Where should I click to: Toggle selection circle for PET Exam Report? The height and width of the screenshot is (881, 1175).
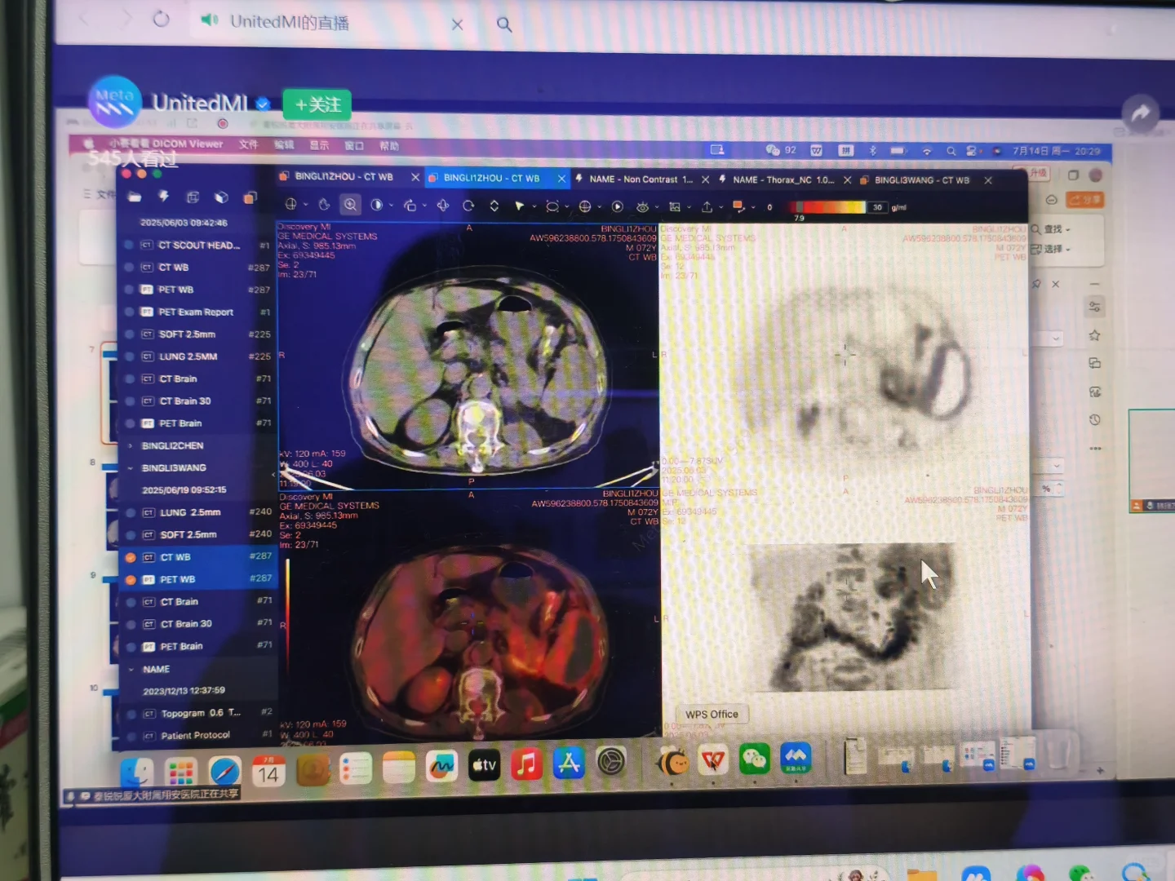pyautogui.click(x=129, y=312)
